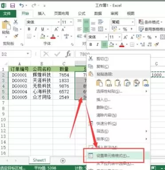Click the Save icon in the title bar
This screenshot has width=165, height=170.
coord(12,6)
